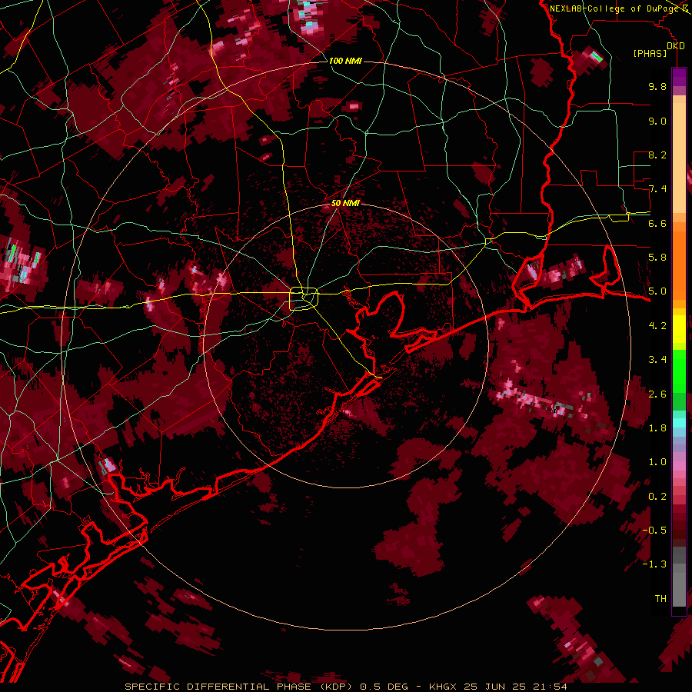Pick the purple top segment of the color bar
The image size is (692, 692).
(x=679, y=78)
